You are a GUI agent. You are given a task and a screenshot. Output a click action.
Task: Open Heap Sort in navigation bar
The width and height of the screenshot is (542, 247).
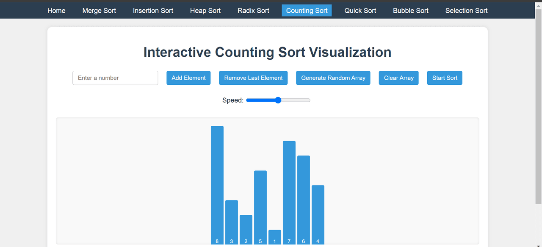coord(205,11)
